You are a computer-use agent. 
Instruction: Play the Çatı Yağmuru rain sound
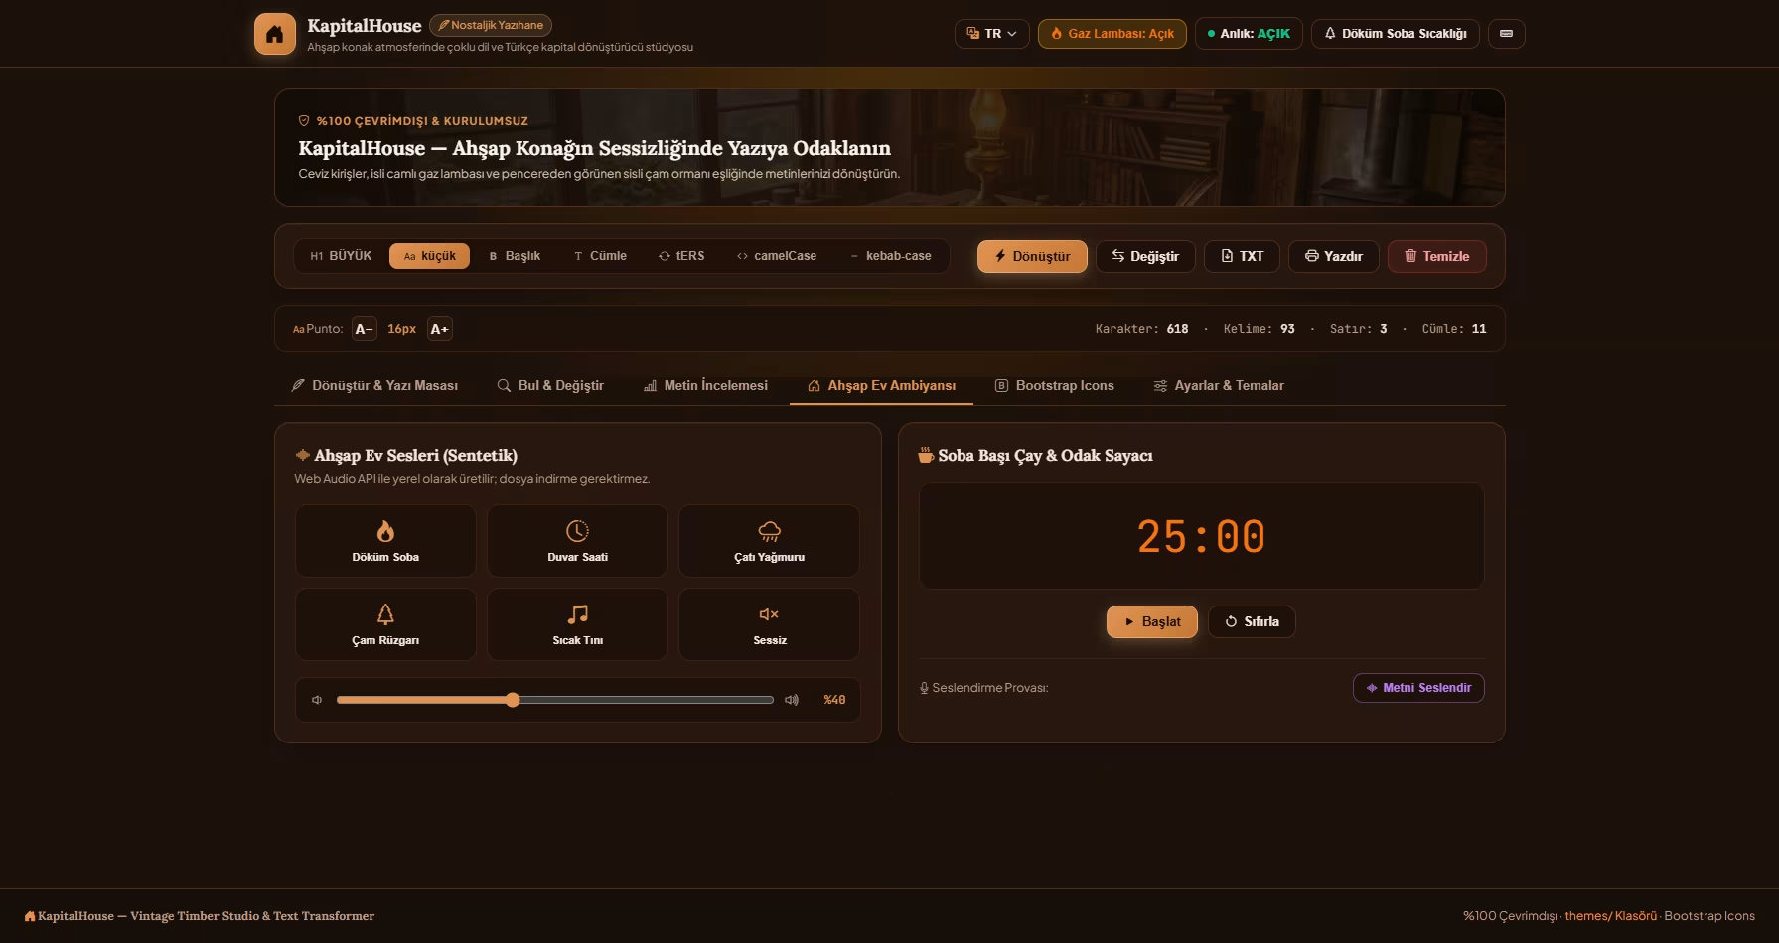pos(769,541)
